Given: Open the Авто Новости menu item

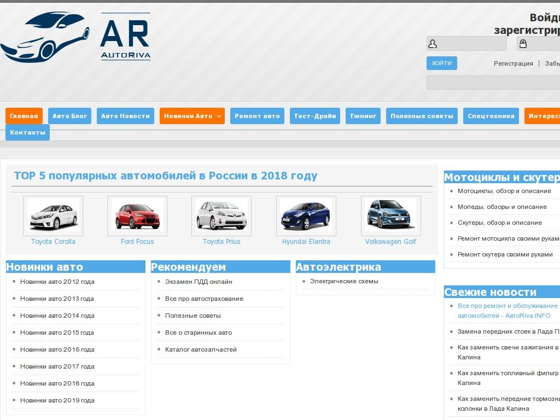Looking at the screenshot, I should click(x=125, y=116).
